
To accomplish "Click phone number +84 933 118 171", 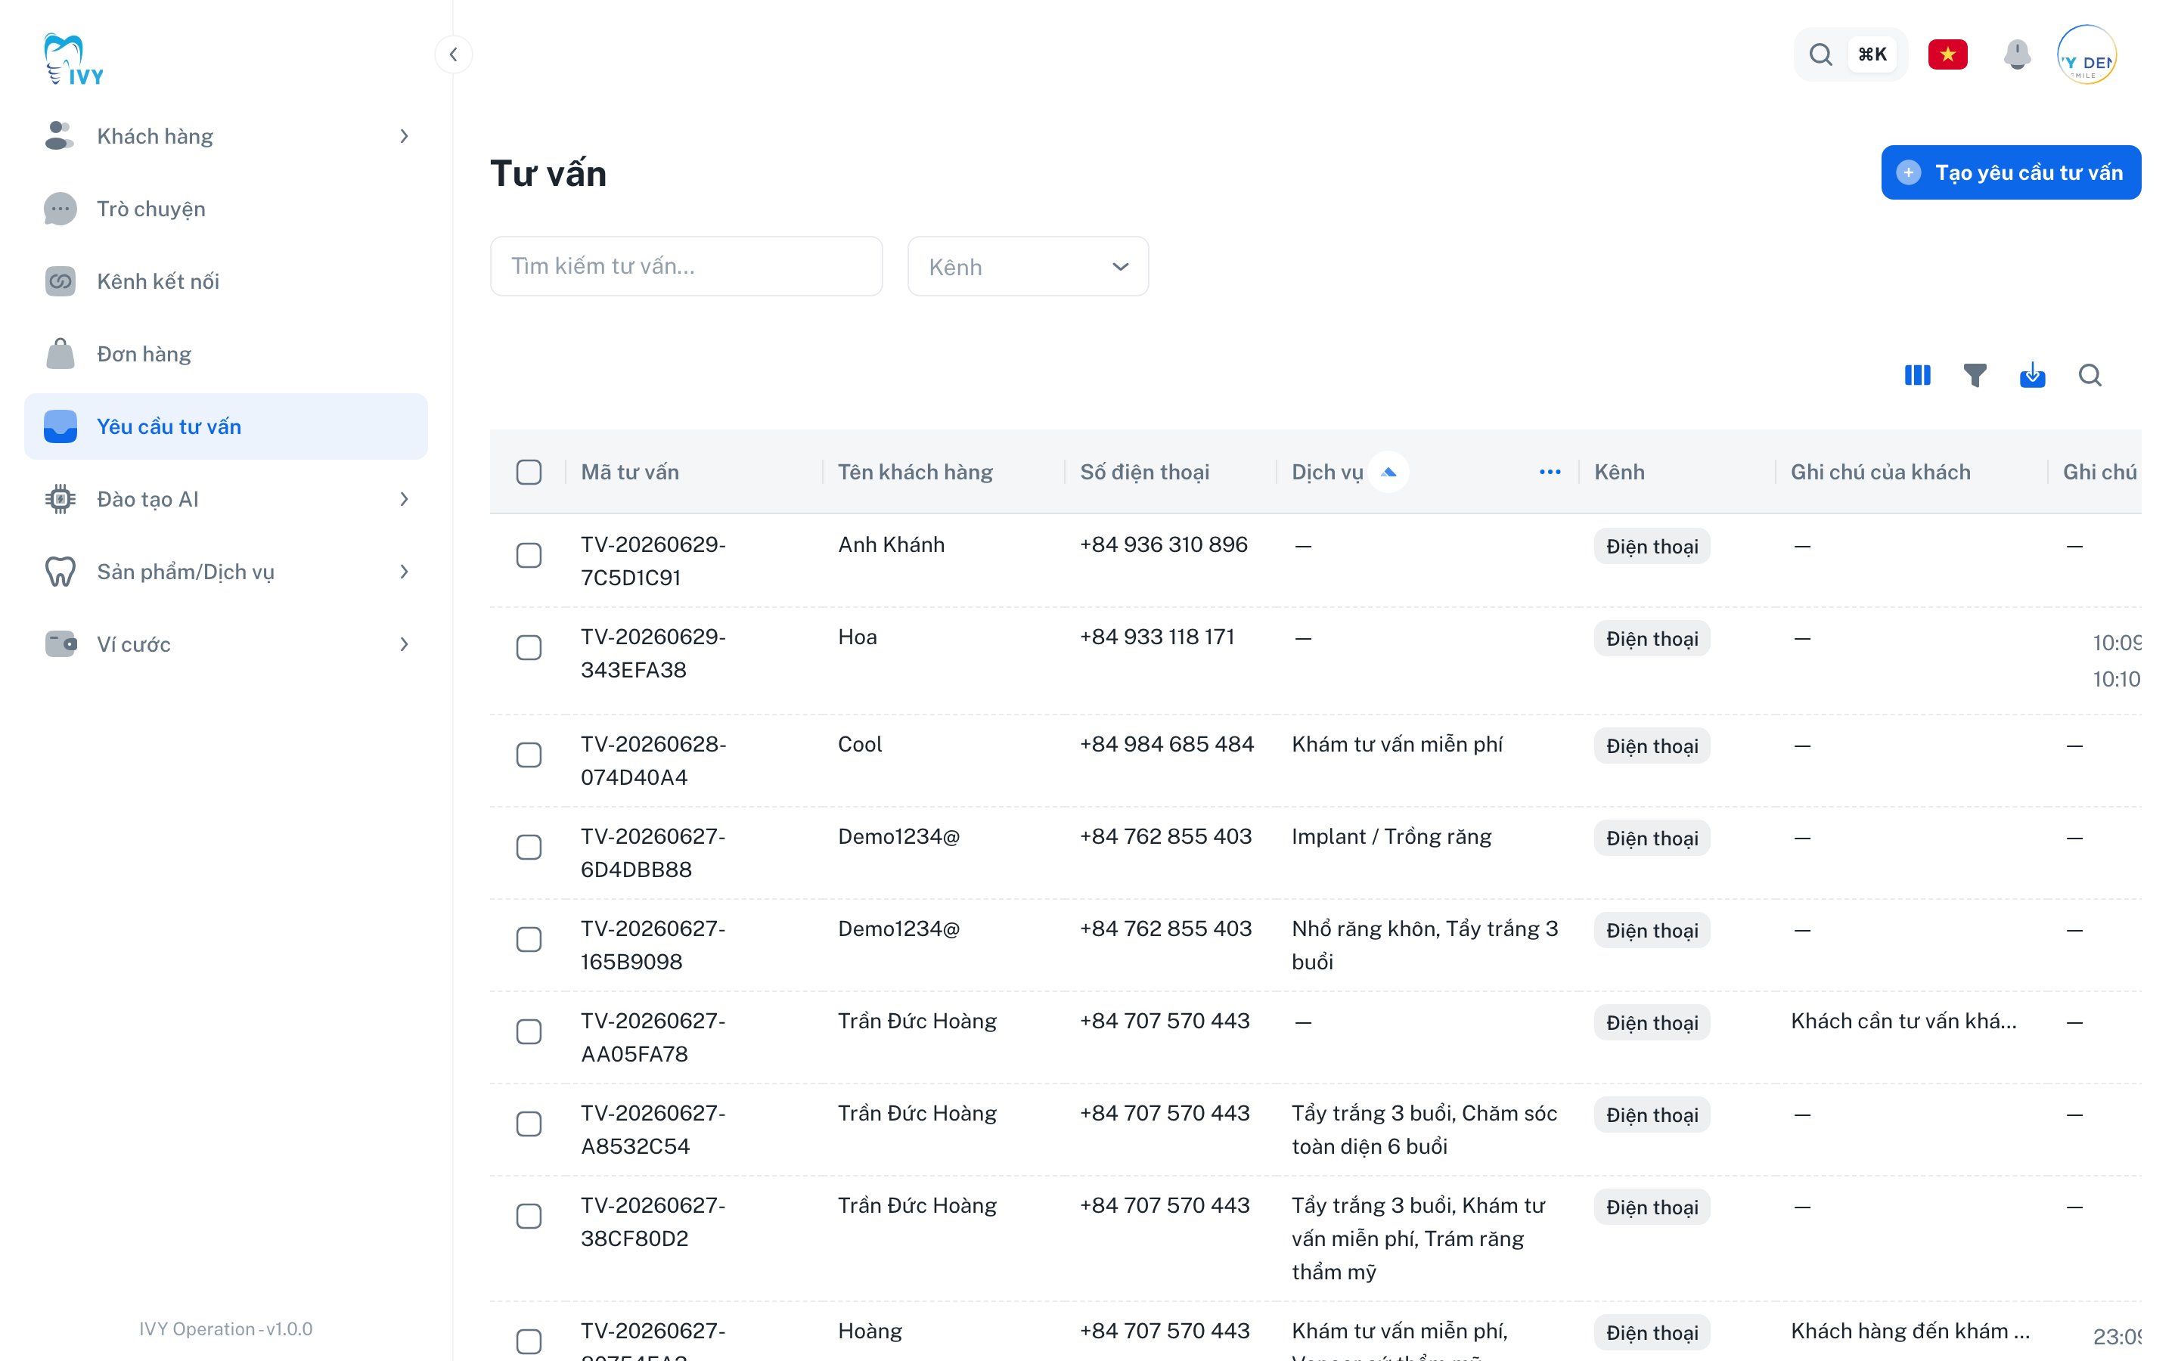I will (1156, 637).
